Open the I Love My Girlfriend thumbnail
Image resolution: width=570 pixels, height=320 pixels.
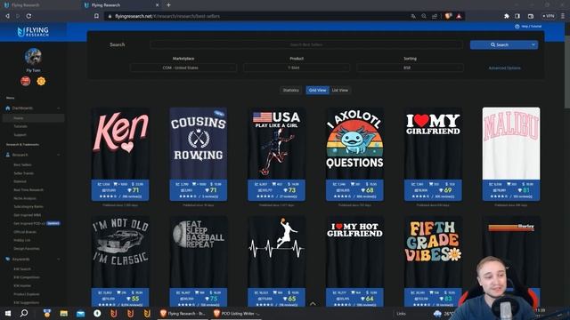433,143
